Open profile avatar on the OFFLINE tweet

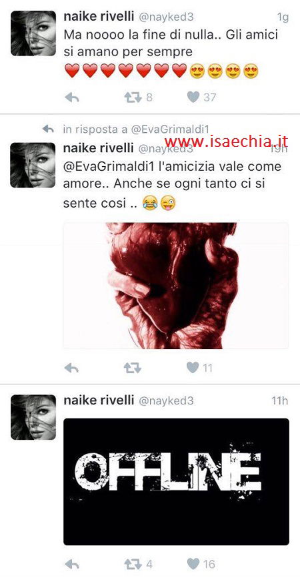[x=33, y=417]
